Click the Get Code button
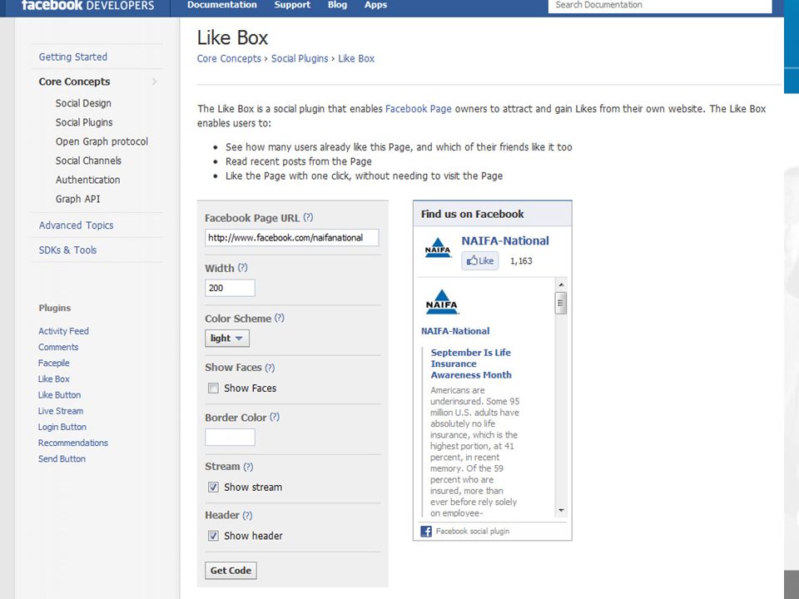The width and height of the screenshot is (799, 599). coord(231,571)
